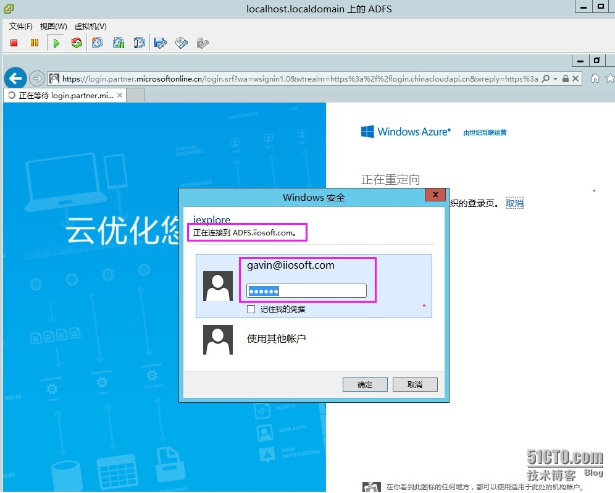
Task: Close the login.partner.mi... tab
Action: coord(120,95)
